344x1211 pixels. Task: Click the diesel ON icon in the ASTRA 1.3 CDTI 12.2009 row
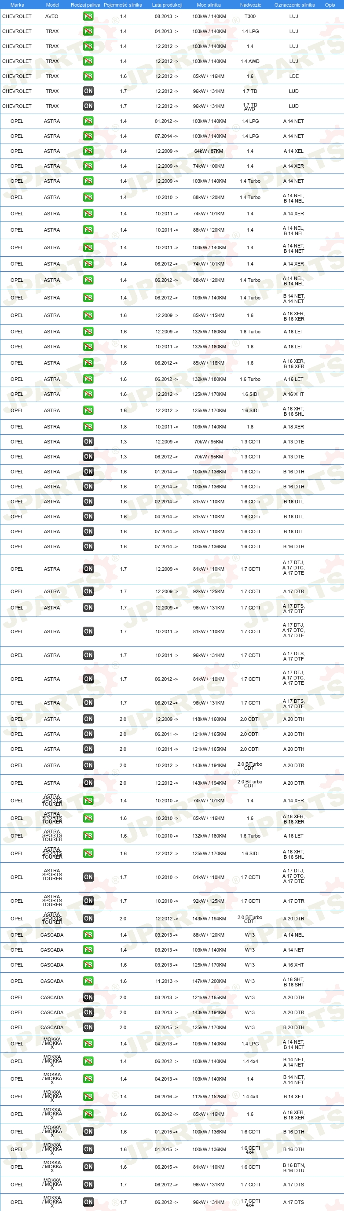(88, 442)
